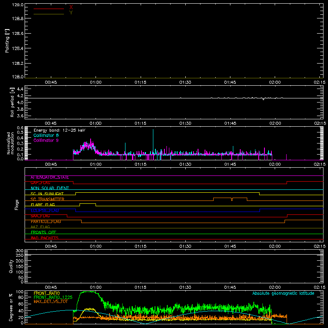Viewport: 328px width, 328px height.
Task: Select the 129.0 tick on Pointing axis
Action: pos(18,5)
